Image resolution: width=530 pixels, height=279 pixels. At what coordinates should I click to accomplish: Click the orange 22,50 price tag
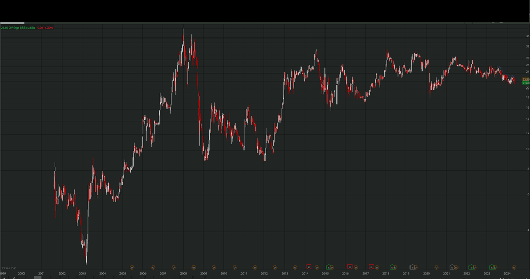526,79
